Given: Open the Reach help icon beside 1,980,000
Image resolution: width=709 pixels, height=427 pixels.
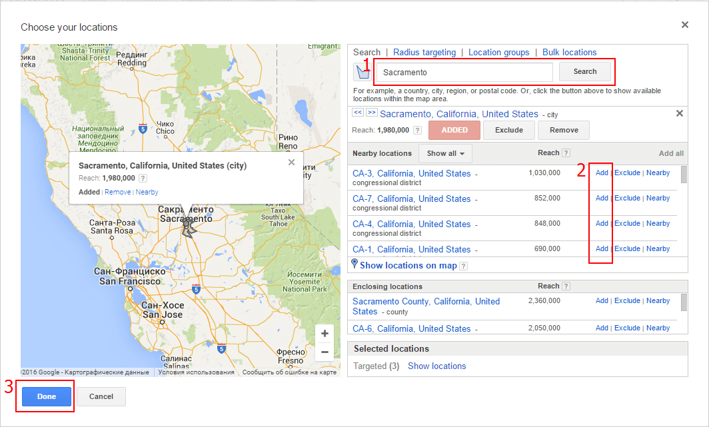Looking at the screenshot, I should coord(417,130).
